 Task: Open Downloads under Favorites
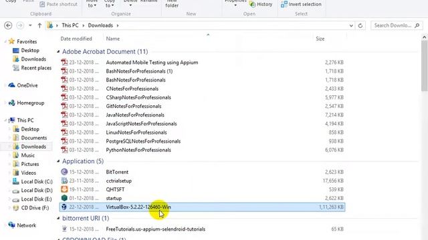[33, 59]
